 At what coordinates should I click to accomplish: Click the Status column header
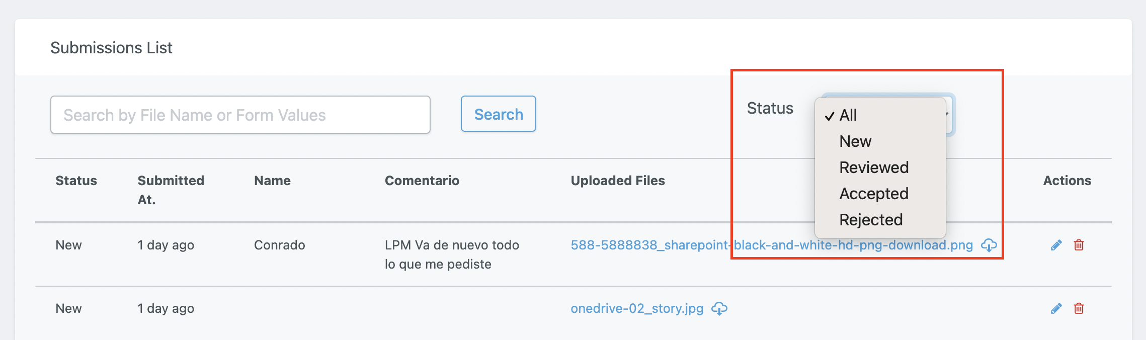pos(76,181)
